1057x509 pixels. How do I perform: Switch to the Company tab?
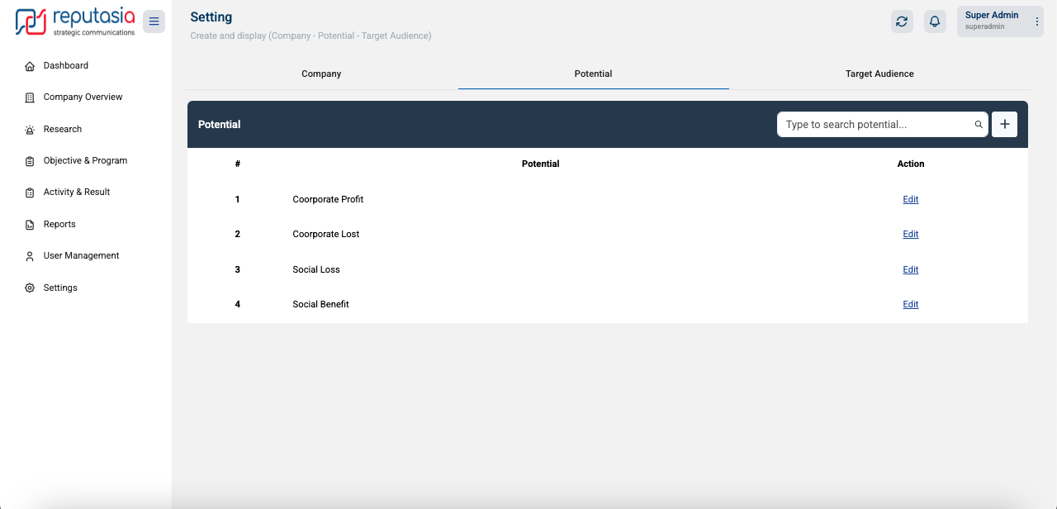tap(321, 74)
